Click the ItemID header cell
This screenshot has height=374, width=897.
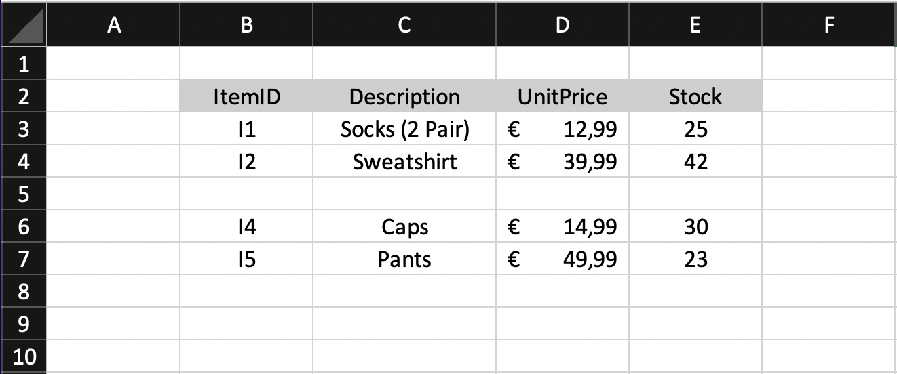pos(246,96)
